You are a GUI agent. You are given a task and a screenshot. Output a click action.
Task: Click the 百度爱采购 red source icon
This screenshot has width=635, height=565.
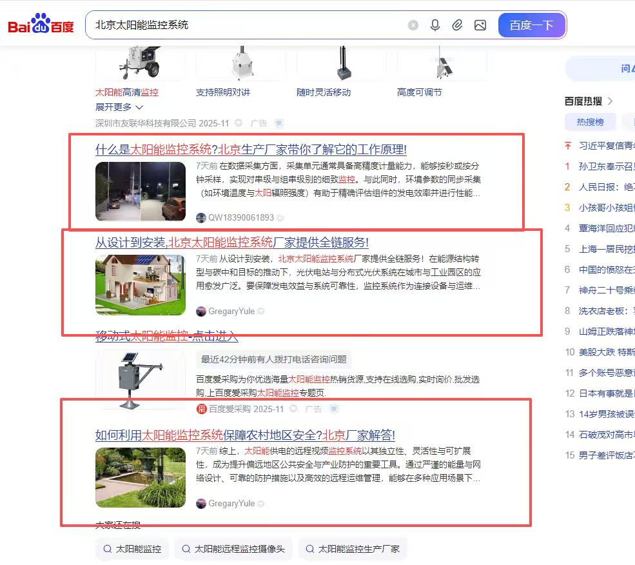202,409
